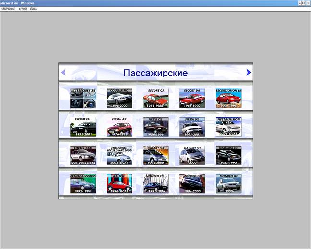Open the Mondeo GD 1996-2000 catalog

pyautogui.click(x=192, y=184)
